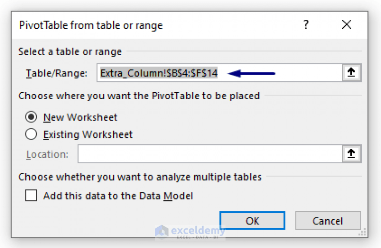
Task: Click the dialog title 'PivotTable from table or range'
Action: (x=90, y=25)
